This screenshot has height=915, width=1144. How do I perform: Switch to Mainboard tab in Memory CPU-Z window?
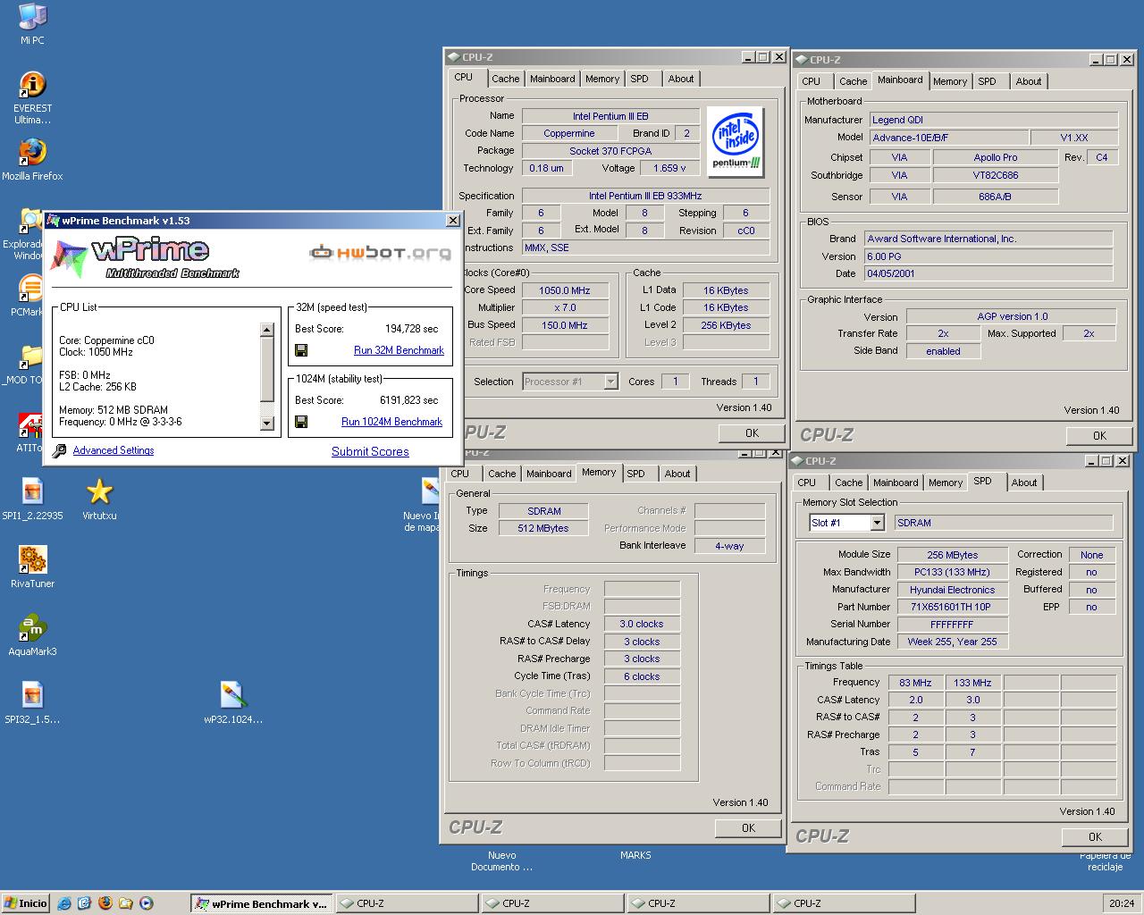(548, 474)
